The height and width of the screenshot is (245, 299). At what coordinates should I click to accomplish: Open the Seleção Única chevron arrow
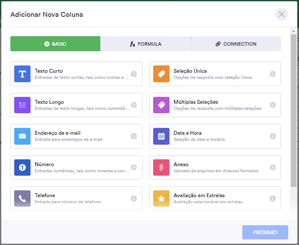coord(273,74)
